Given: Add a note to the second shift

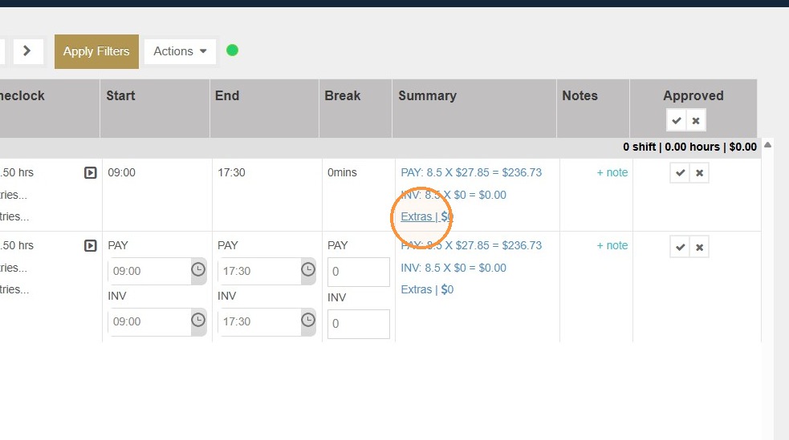Looking at the screenshot, I should pyautogui.click(x=612, y=245).
